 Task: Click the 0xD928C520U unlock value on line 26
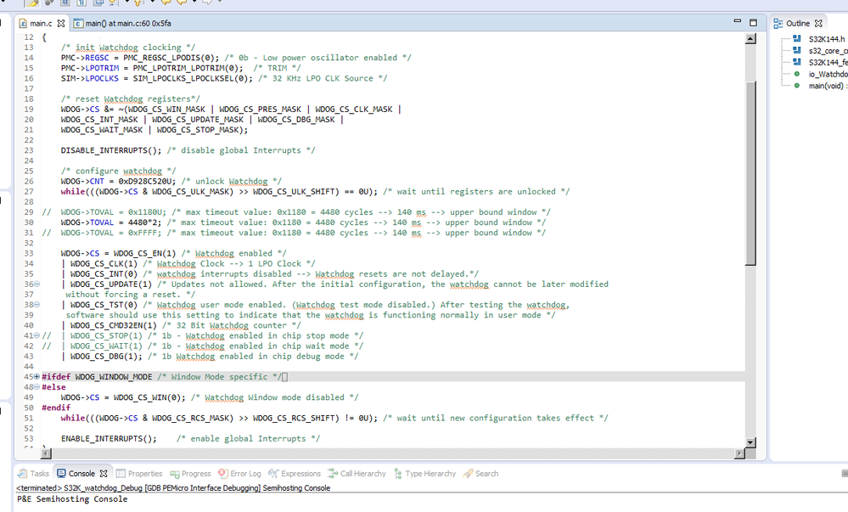(x=147, y=182)
